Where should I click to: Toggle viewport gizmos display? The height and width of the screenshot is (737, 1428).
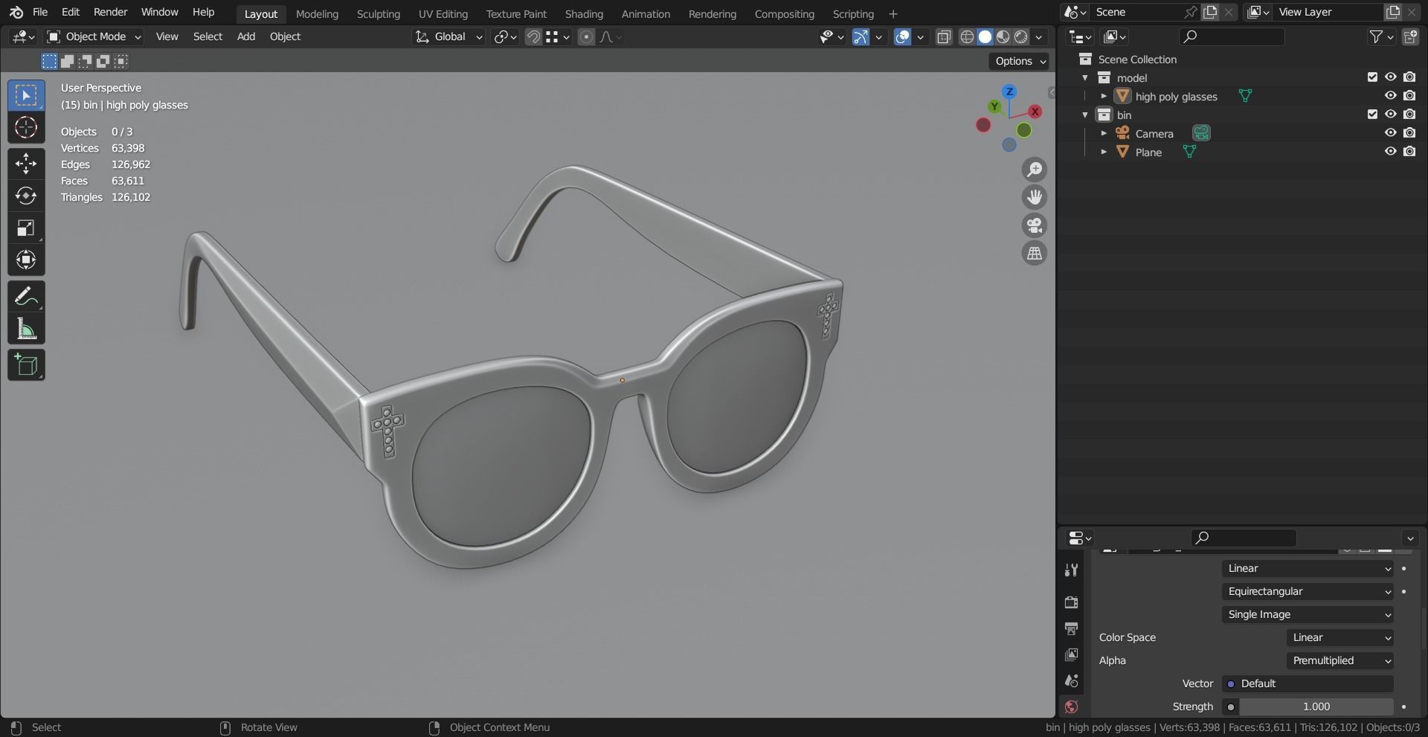coord(861,36)
